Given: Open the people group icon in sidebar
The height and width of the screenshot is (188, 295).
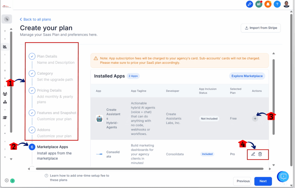Looking at the screenshot, I should pos(5,94).
